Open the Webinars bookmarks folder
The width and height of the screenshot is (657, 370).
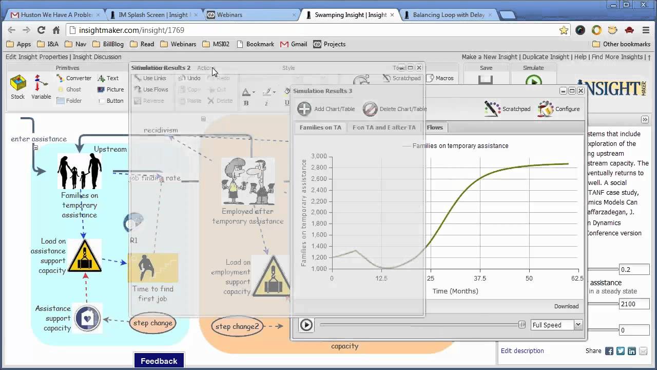[178, 44]
